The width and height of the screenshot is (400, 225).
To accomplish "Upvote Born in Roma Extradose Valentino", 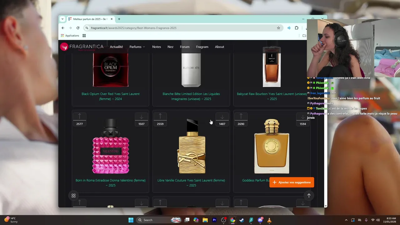I will (79, 116).
